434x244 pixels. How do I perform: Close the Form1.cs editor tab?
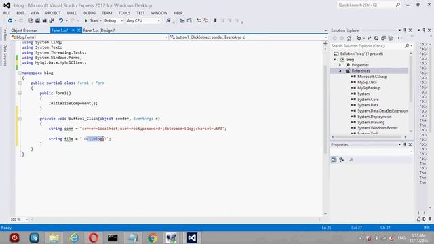pyautogui.click(x=79, y=30)
